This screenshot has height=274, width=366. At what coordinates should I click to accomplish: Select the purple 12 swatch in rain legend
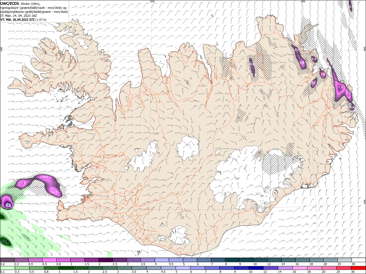[x=270, y=268]
